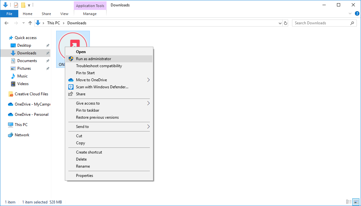Choose Run as administrator
This screenshot has width=361, height=206.
[x=109, y=59]
